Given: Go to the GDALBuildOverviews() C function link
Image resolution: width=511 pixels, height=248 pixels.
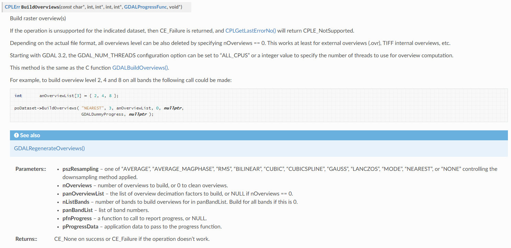Looking at the screenshot, I should [x=140, y=68].
